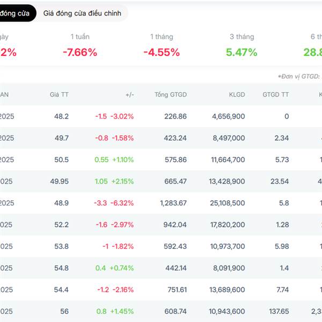Click change cell 0.4 +0.74%
Image resolution: width=322 pixels, height=322 pixels.
click(x=115, y=268)
